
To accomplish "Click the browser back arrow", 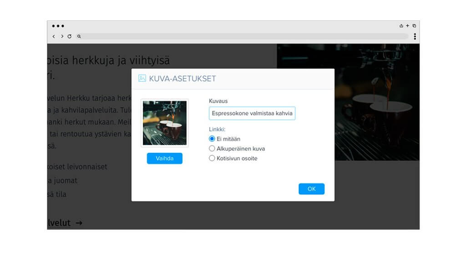I will pyautogui.click(x=54, y=36).
